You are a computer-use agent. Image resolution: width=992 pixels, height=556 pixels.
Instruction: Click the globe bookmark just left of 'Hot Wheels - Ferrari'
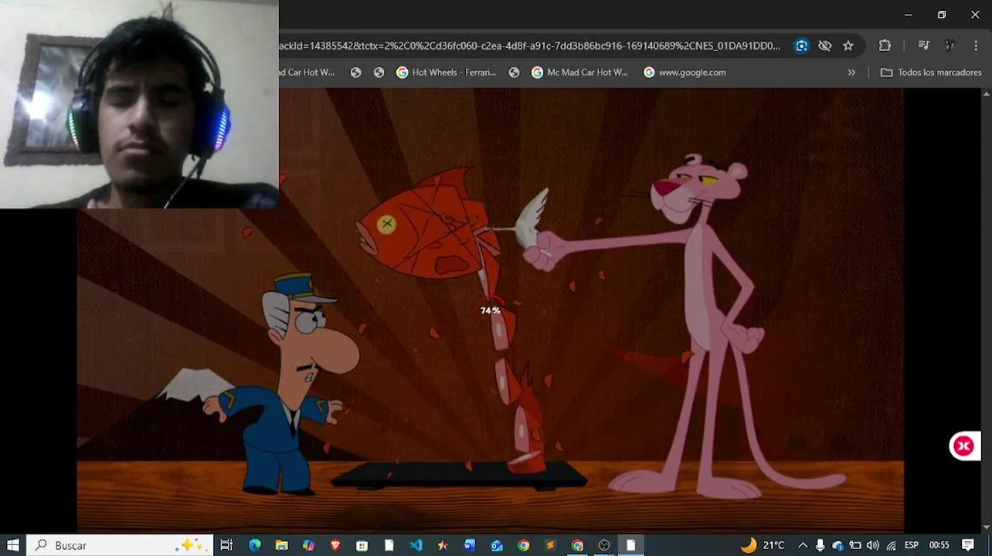point(379,73)
